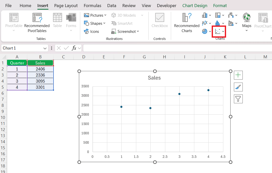Select row 10 header
Image resolution: width=272 pixels, height=173 pixels.
[x=3, y=117]
